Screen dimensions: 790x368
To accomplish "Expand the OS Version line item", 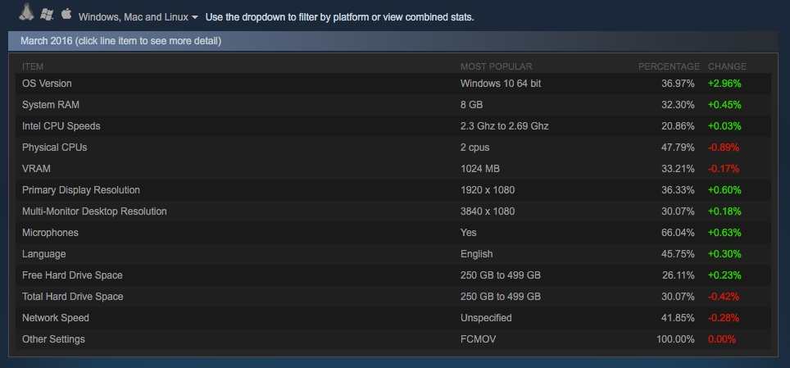I will (x=393, y=84).
